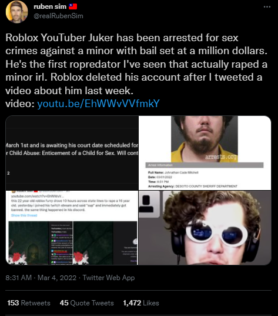Show the 1,472 Likes list

click(x=141, y=303)
